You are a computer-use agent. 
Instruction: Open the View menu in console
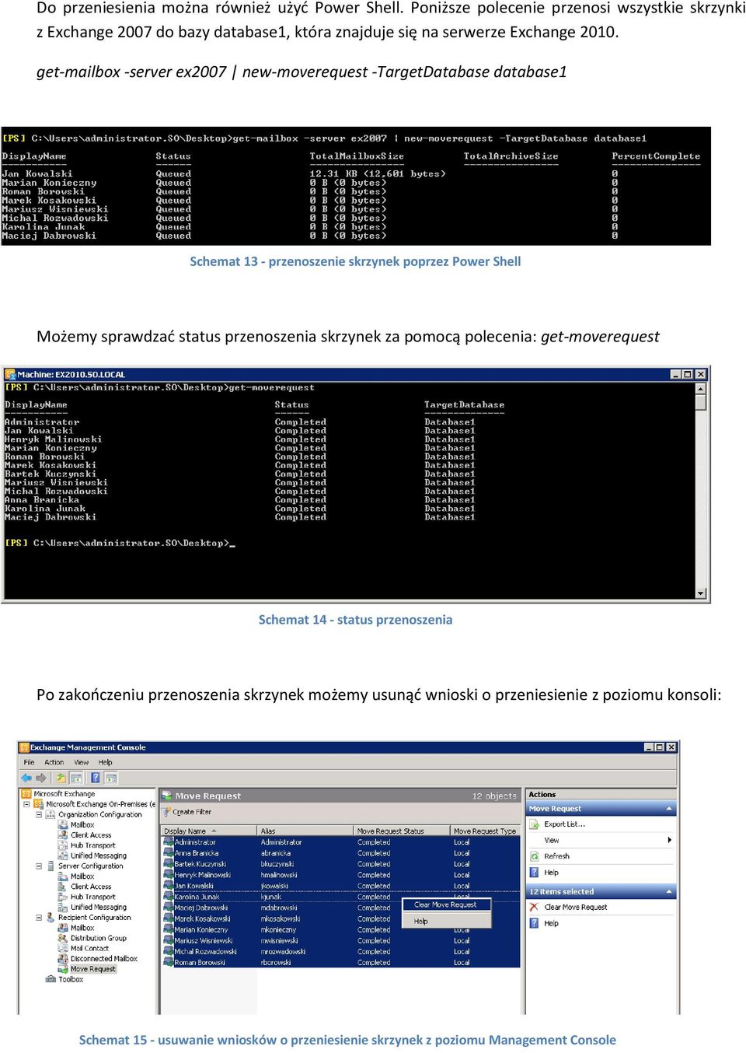point(82,762)
